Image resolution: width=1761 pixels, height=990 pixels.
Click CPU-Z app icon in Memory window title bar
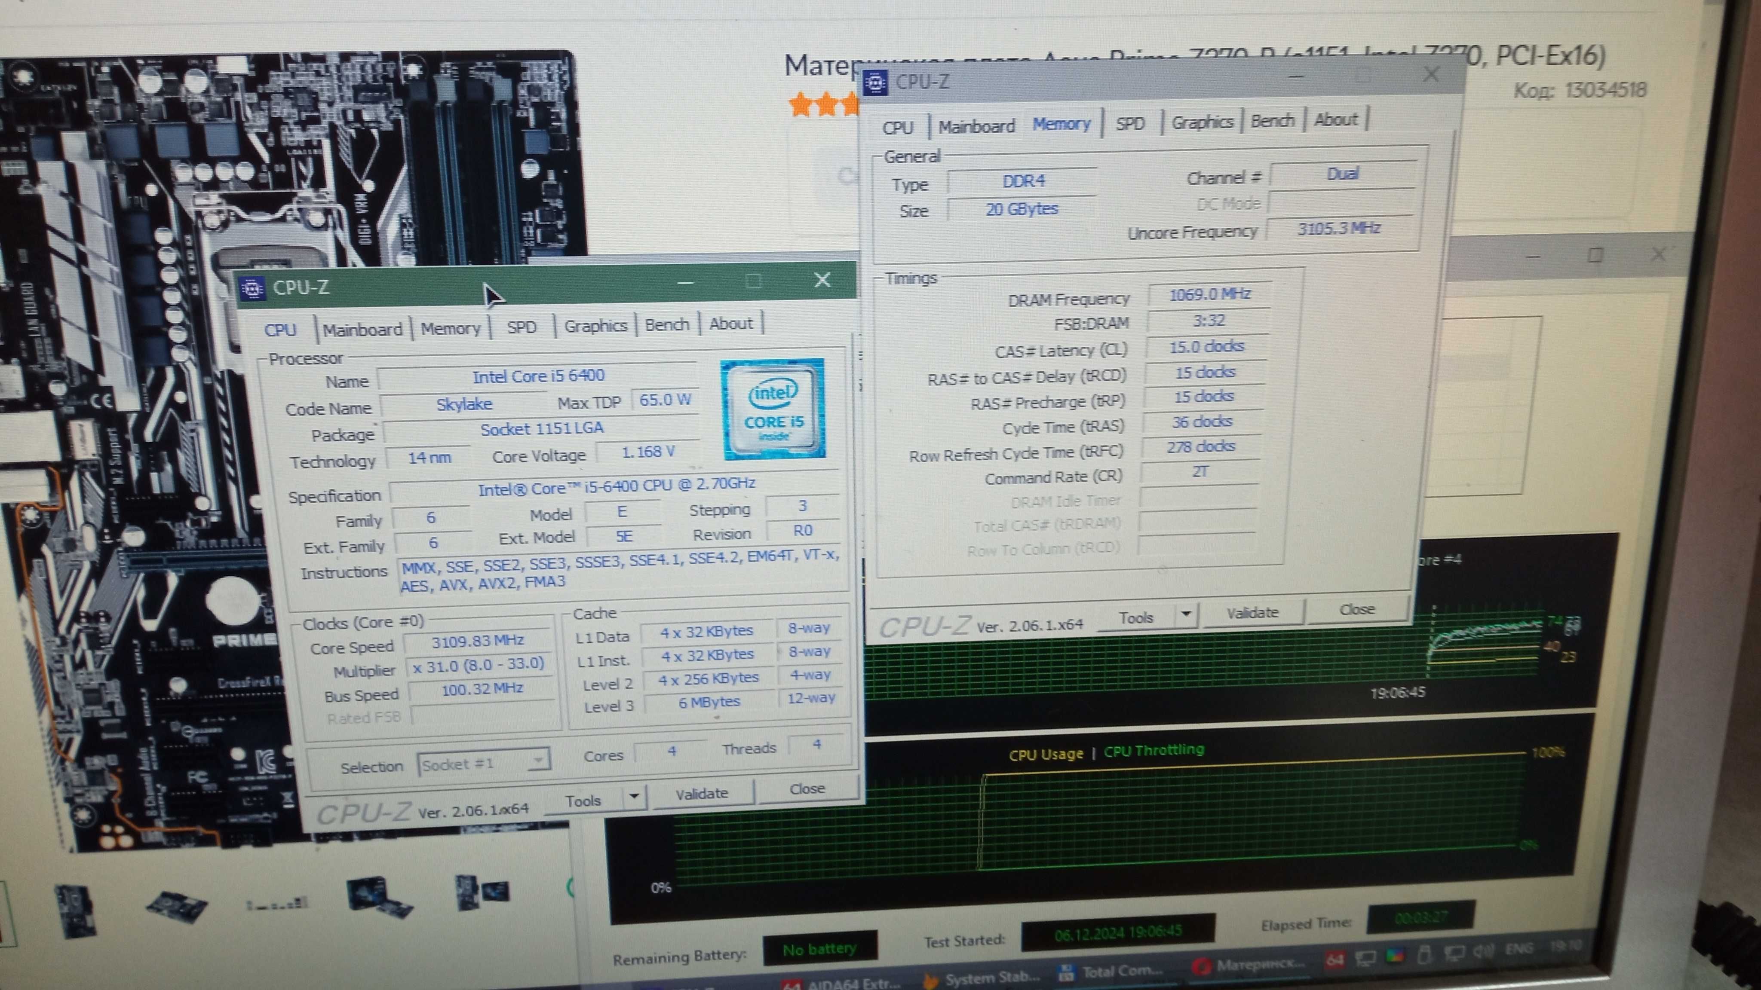(876, 82)
